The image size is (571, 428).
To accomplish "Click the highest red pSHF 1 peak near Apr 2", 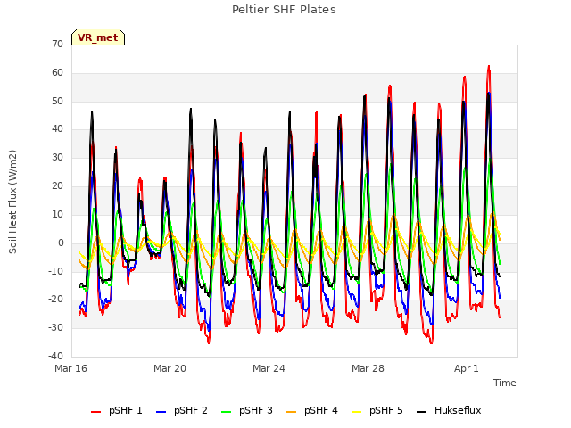I will (489, 67).
